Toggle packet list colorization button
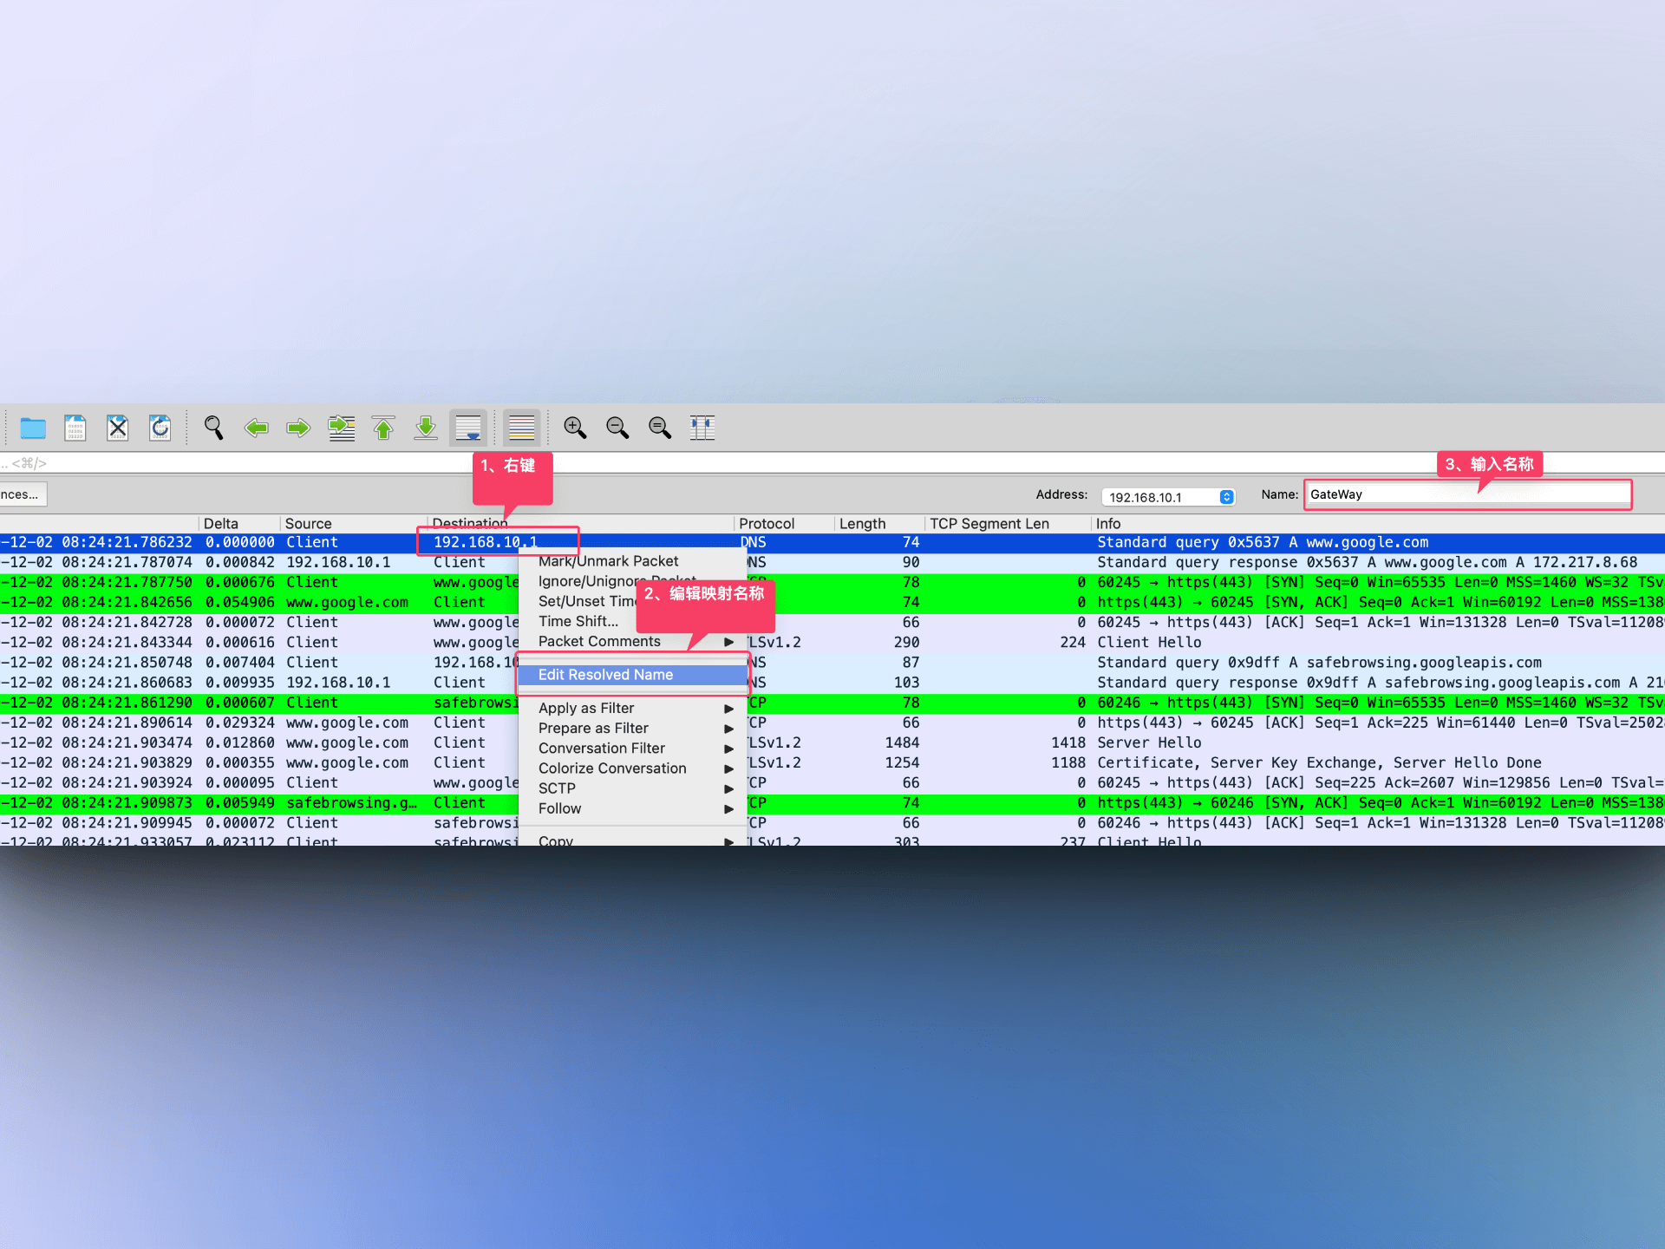 pyautogui.click(x=521, y=428)
